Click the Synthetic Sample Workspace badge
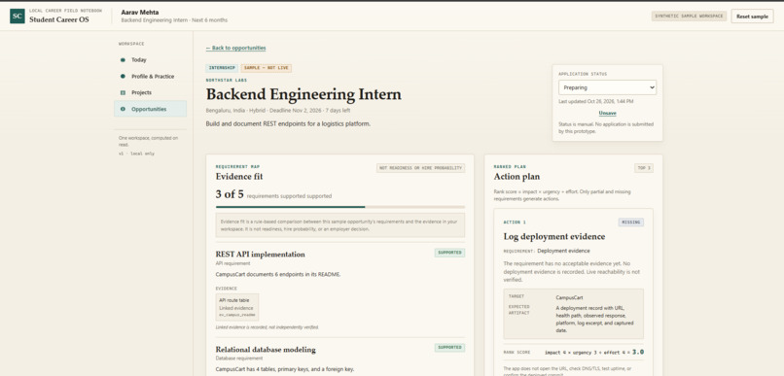This screenshot has width=784, height=376. pos(689,16)
